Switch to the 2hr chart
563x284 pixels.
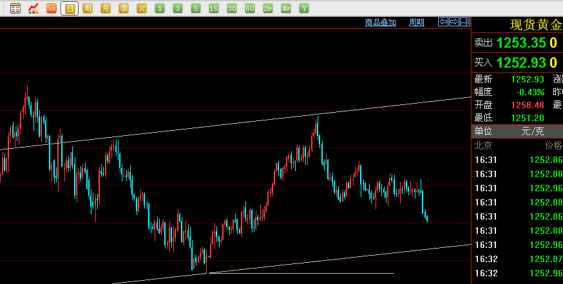click(268, 8)
